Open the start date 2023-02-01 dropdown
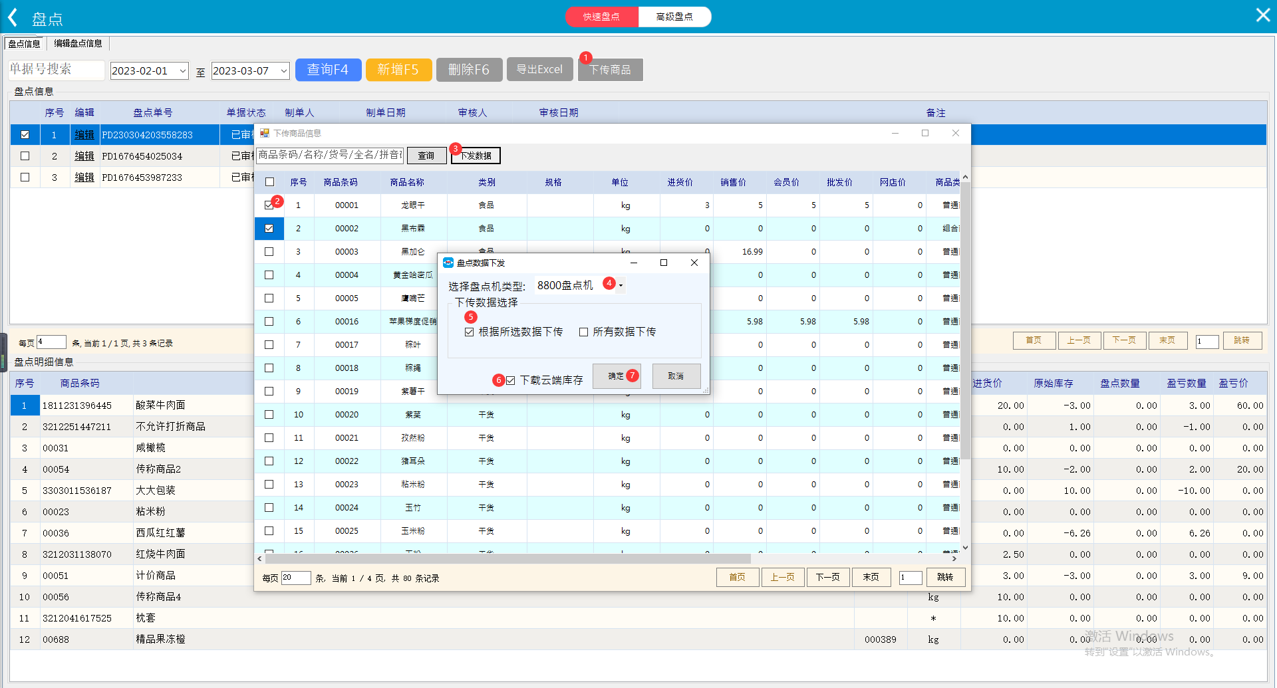This screenshot has height=688, width=1277. pyautogui.click(x=184, y=70)
